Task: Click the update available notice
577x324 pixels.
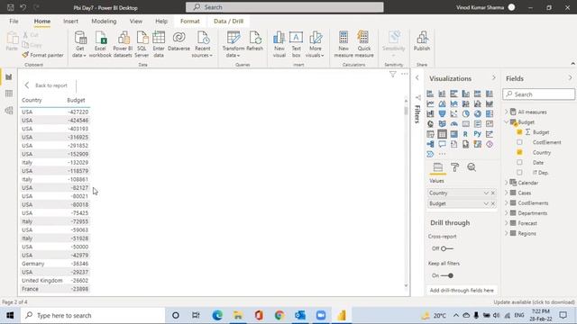Action: tap(534, 302)
